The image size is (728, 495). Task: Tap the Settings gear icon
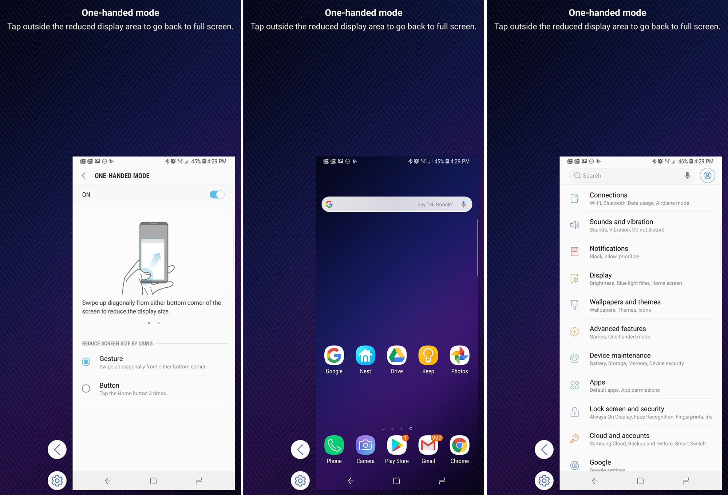pos(57,473)
